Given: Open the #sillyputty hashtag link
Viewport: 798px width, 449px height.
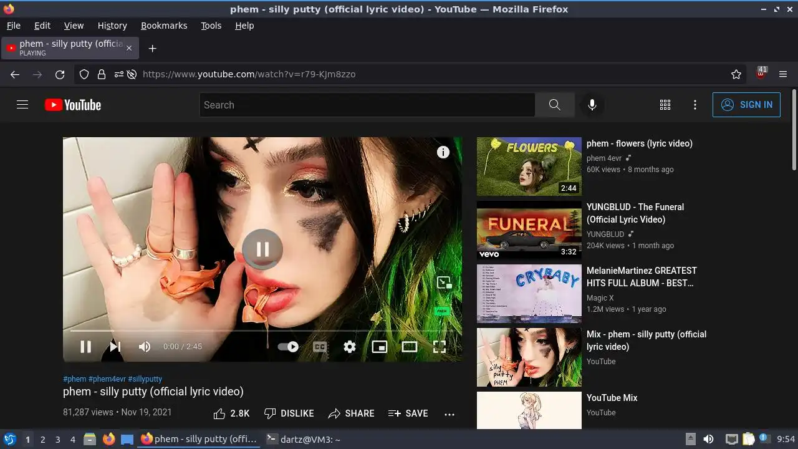Looking at the screenshot, I should pyautogui.click(x=145, y=379).
